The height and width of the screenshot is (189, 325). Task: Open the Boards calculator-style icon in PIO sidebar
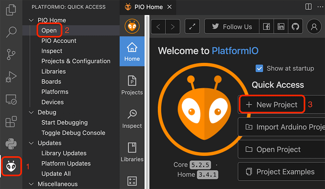[x=132, y=181]
